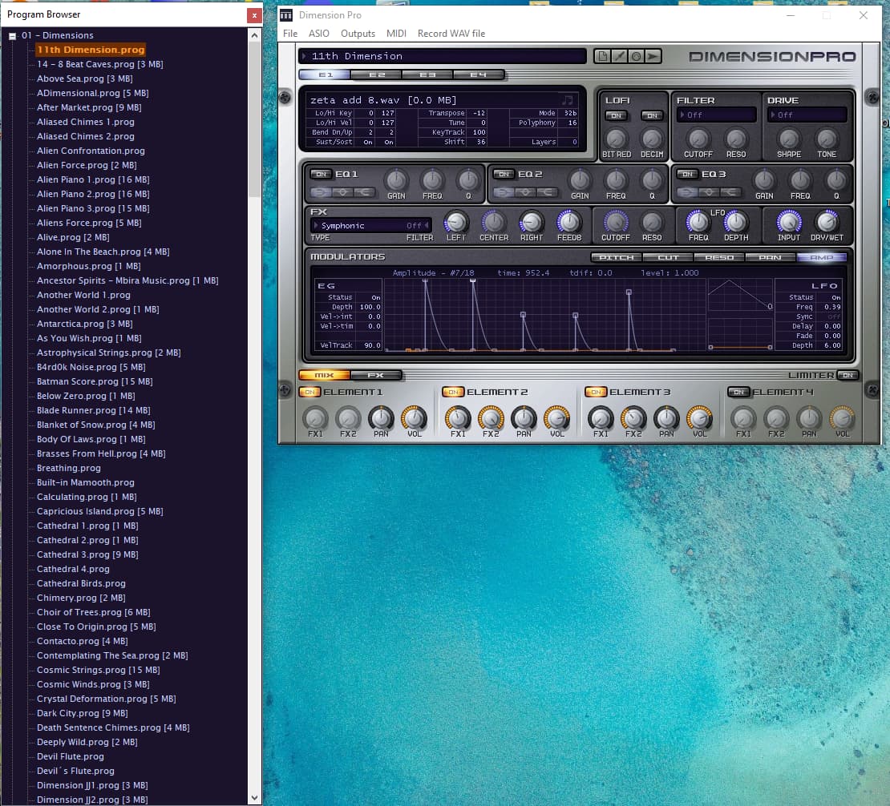Viewport: 890px width, 806px height.
Task: Open the MIDI menu
Action: [x=396, y=34]
